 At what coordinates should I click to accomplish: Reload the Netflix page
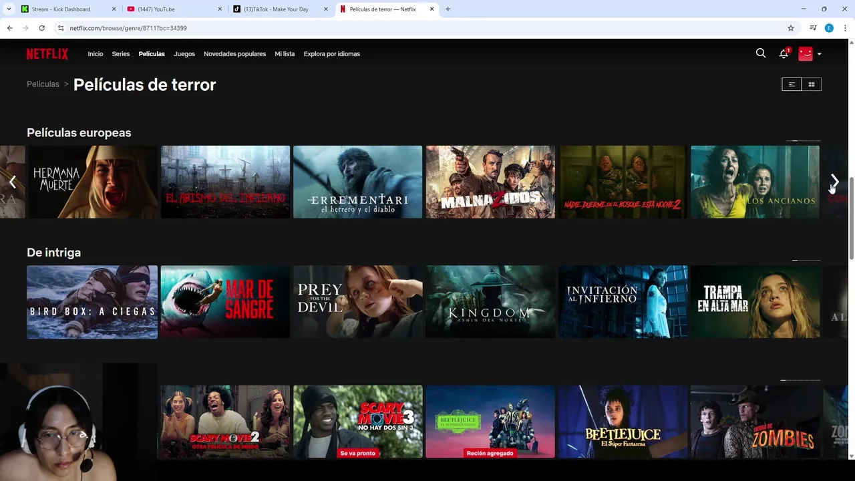[41, 28]
